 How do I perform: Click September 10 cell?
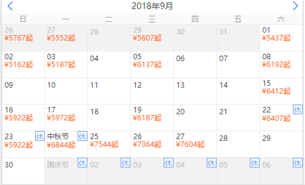(x=66, y=91)
